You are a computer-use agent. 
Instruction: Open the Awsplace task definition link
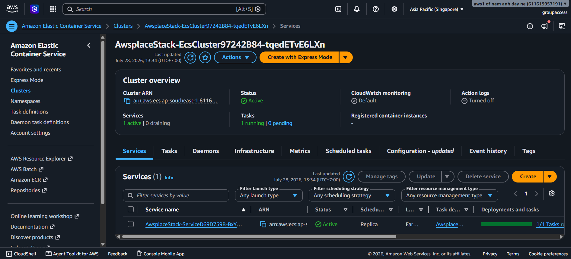pyautogui.click(x=449, y=224)
